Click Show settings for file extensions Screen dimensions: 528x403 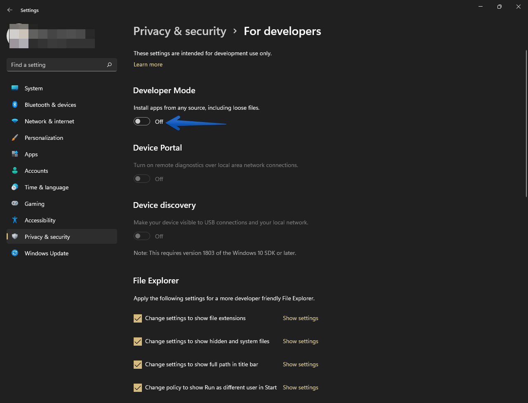click(300, 318)
